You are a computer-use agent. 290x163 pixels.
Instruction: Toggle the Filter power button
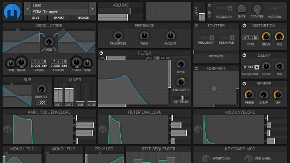(101, 53)
